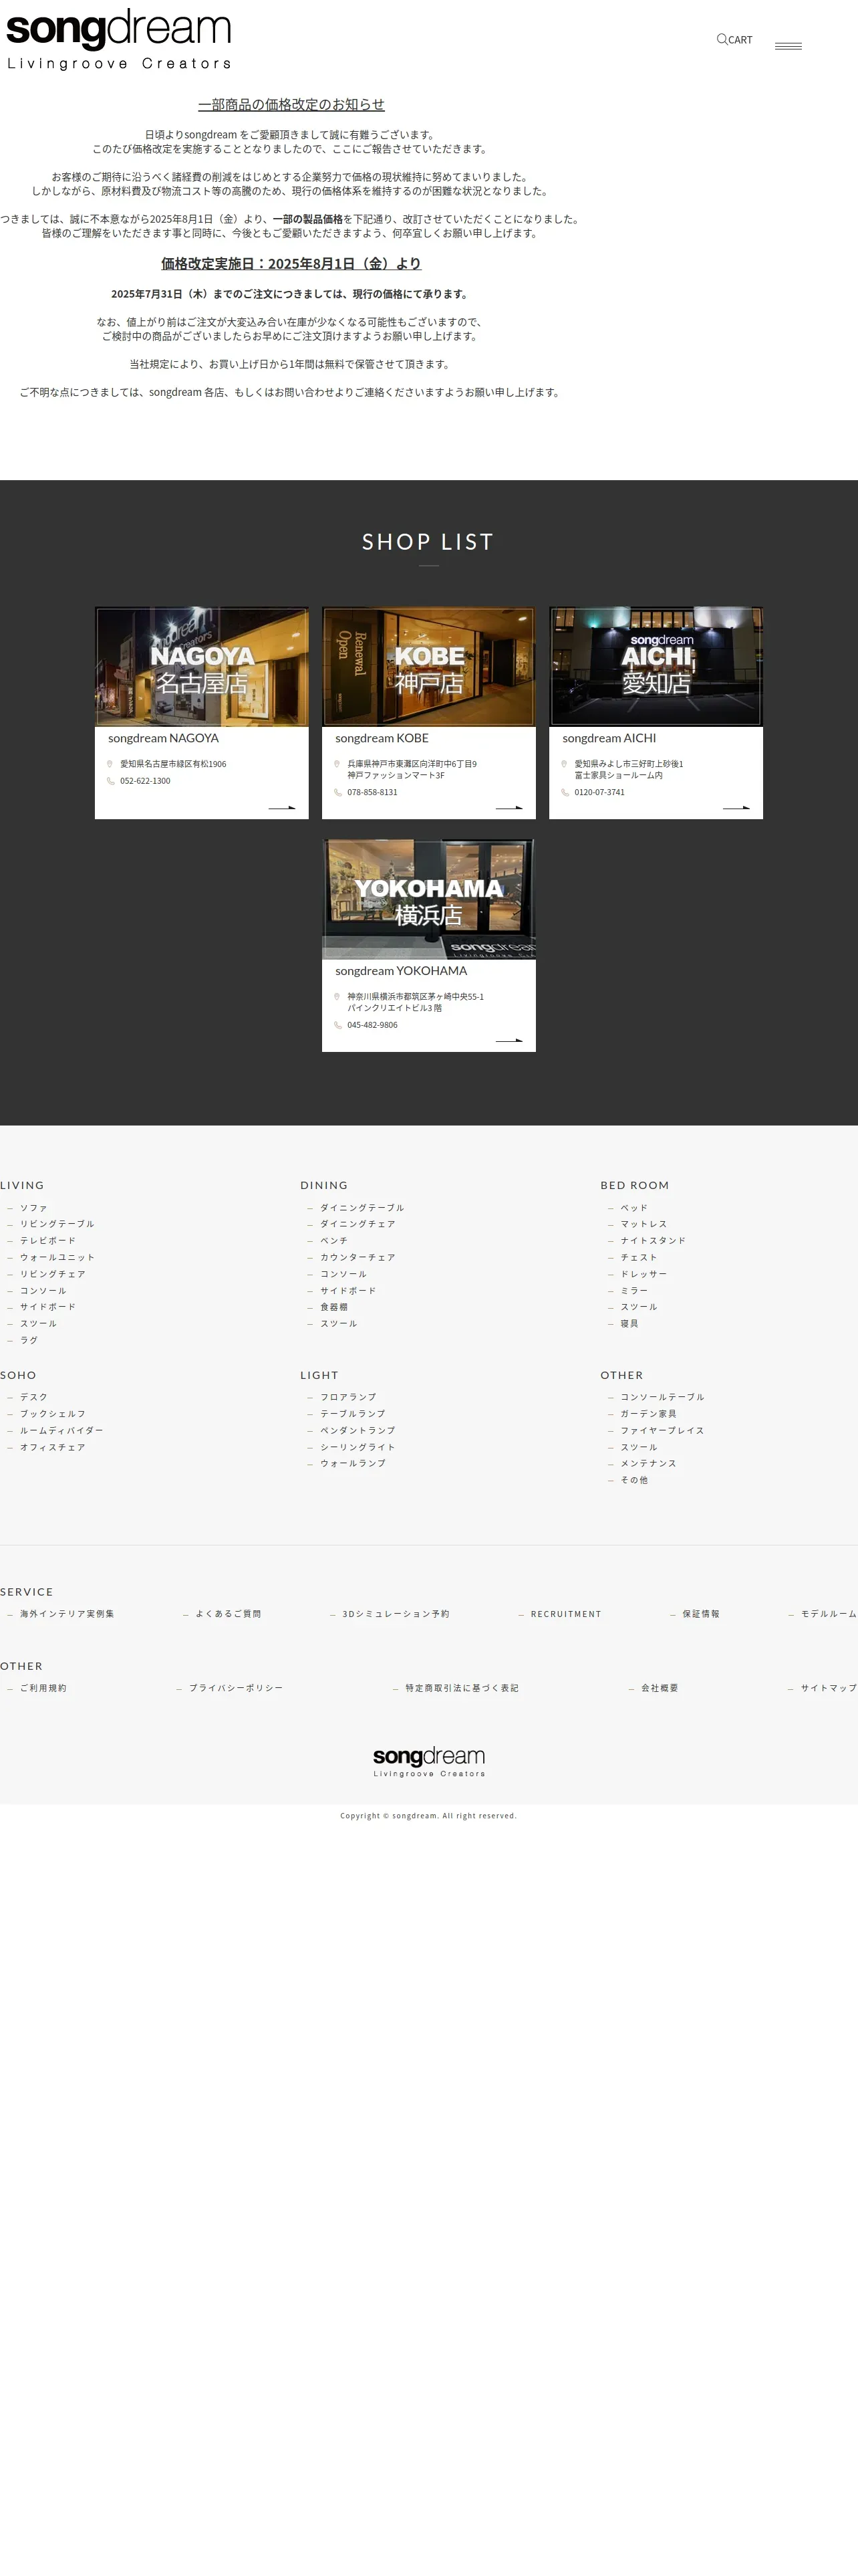The width and height of the screenshot is (858, 2576).
Task: Open ガーデン家具 link
Action: [x=648, y=1414]
